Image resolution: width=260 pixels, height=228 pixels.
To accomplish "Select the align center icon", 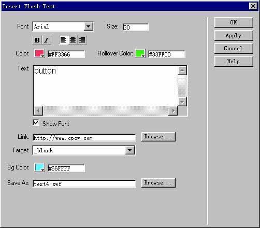I will [x=73, y=40].
